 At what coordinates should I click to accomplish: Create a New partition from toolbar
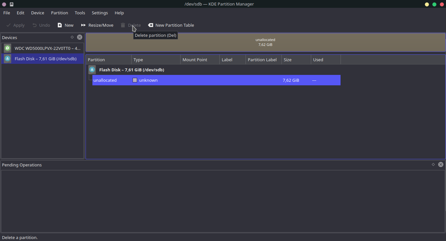pos(66,25)
